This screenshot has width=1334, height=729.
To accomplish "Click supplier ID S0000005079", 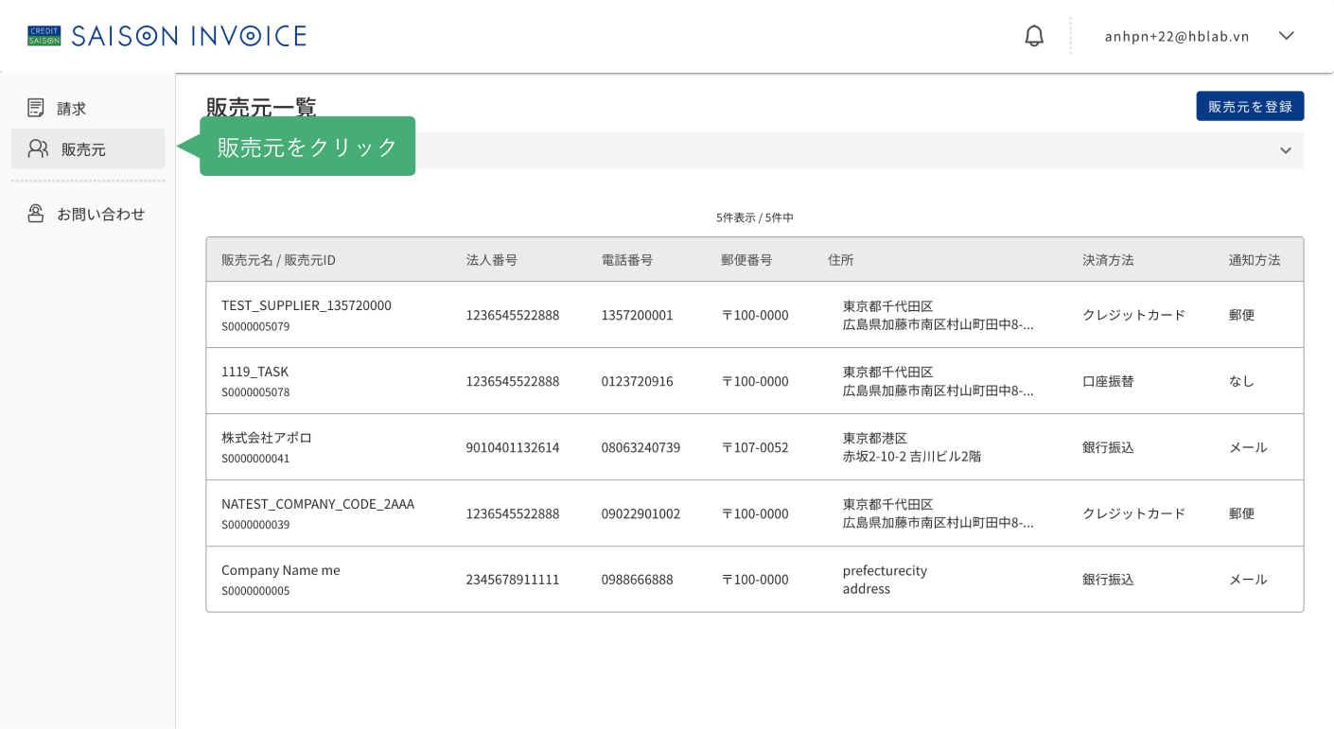I will (x=255, y=326).
